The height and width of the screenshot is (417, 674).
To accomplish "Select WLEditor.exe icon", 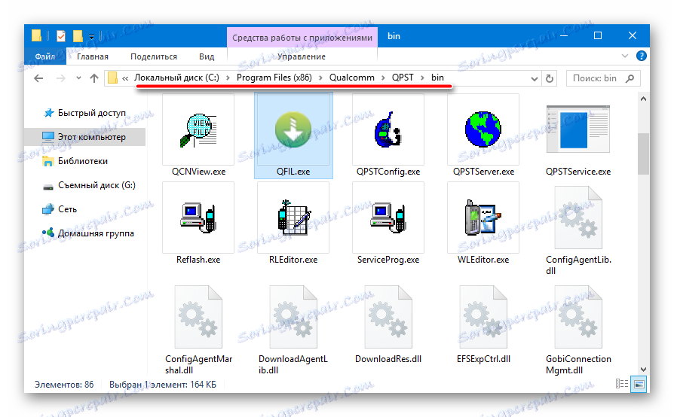I will (x=483, y=218).
